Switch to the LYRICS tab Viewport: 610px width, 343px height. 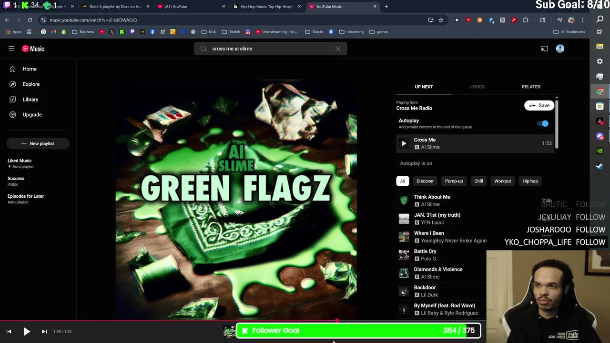[477, 87]
